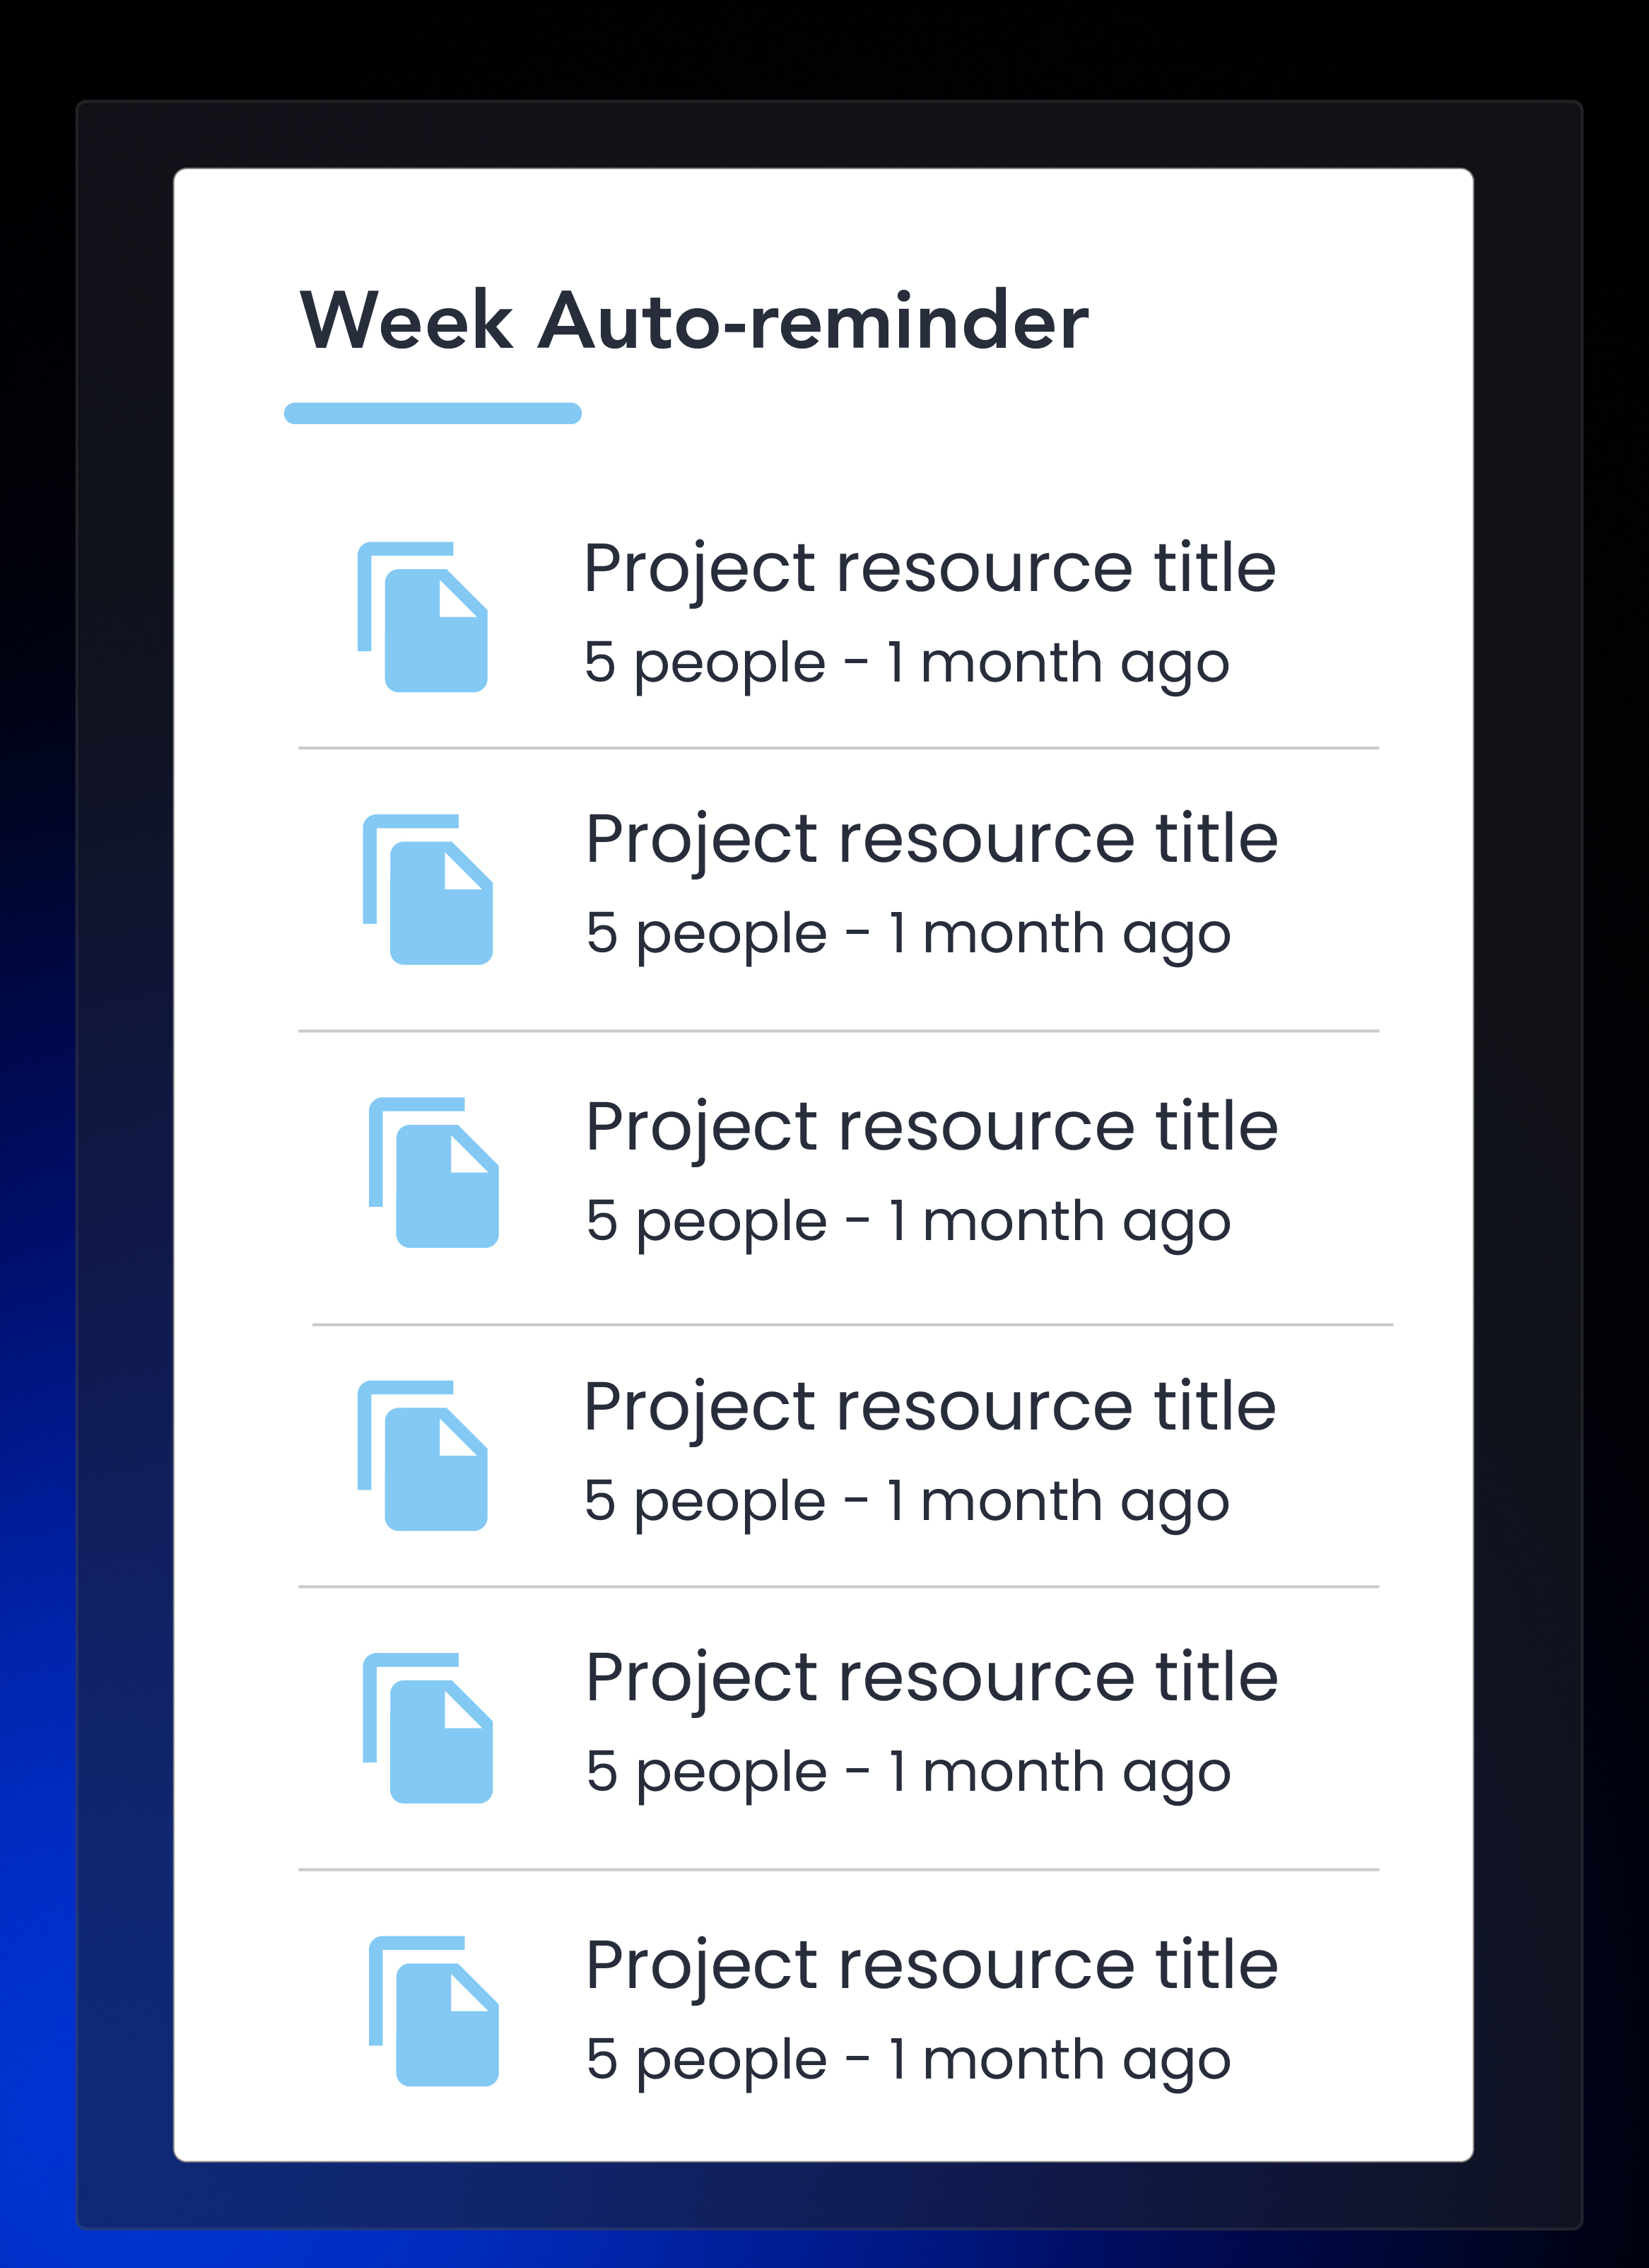The image size is (1649, 2268).
Task: Select the third row's file icon
Action: (x=434, y=1172)
